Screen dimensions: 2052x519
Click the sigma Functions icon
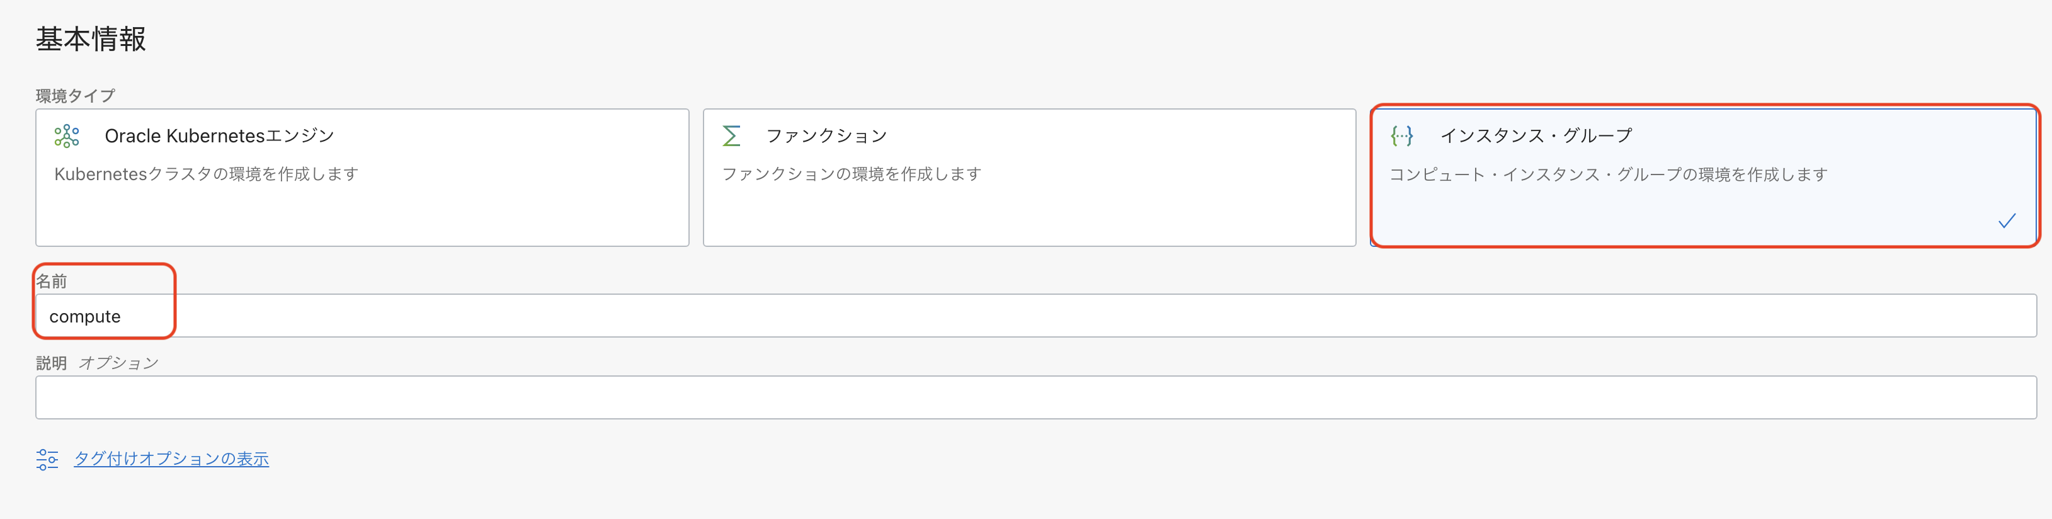[731, 136]
